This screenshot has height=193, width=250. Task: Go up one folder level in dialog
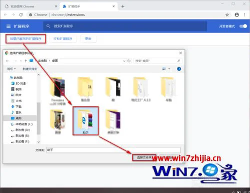pyautogui.click(x=26, y=61)
